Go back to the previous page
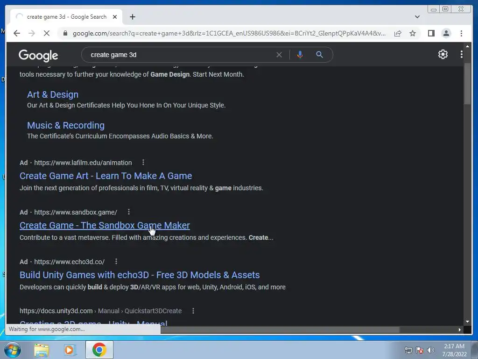Image resolution: width=478 pixels, height=359 pixels. [x=17, y=33]
